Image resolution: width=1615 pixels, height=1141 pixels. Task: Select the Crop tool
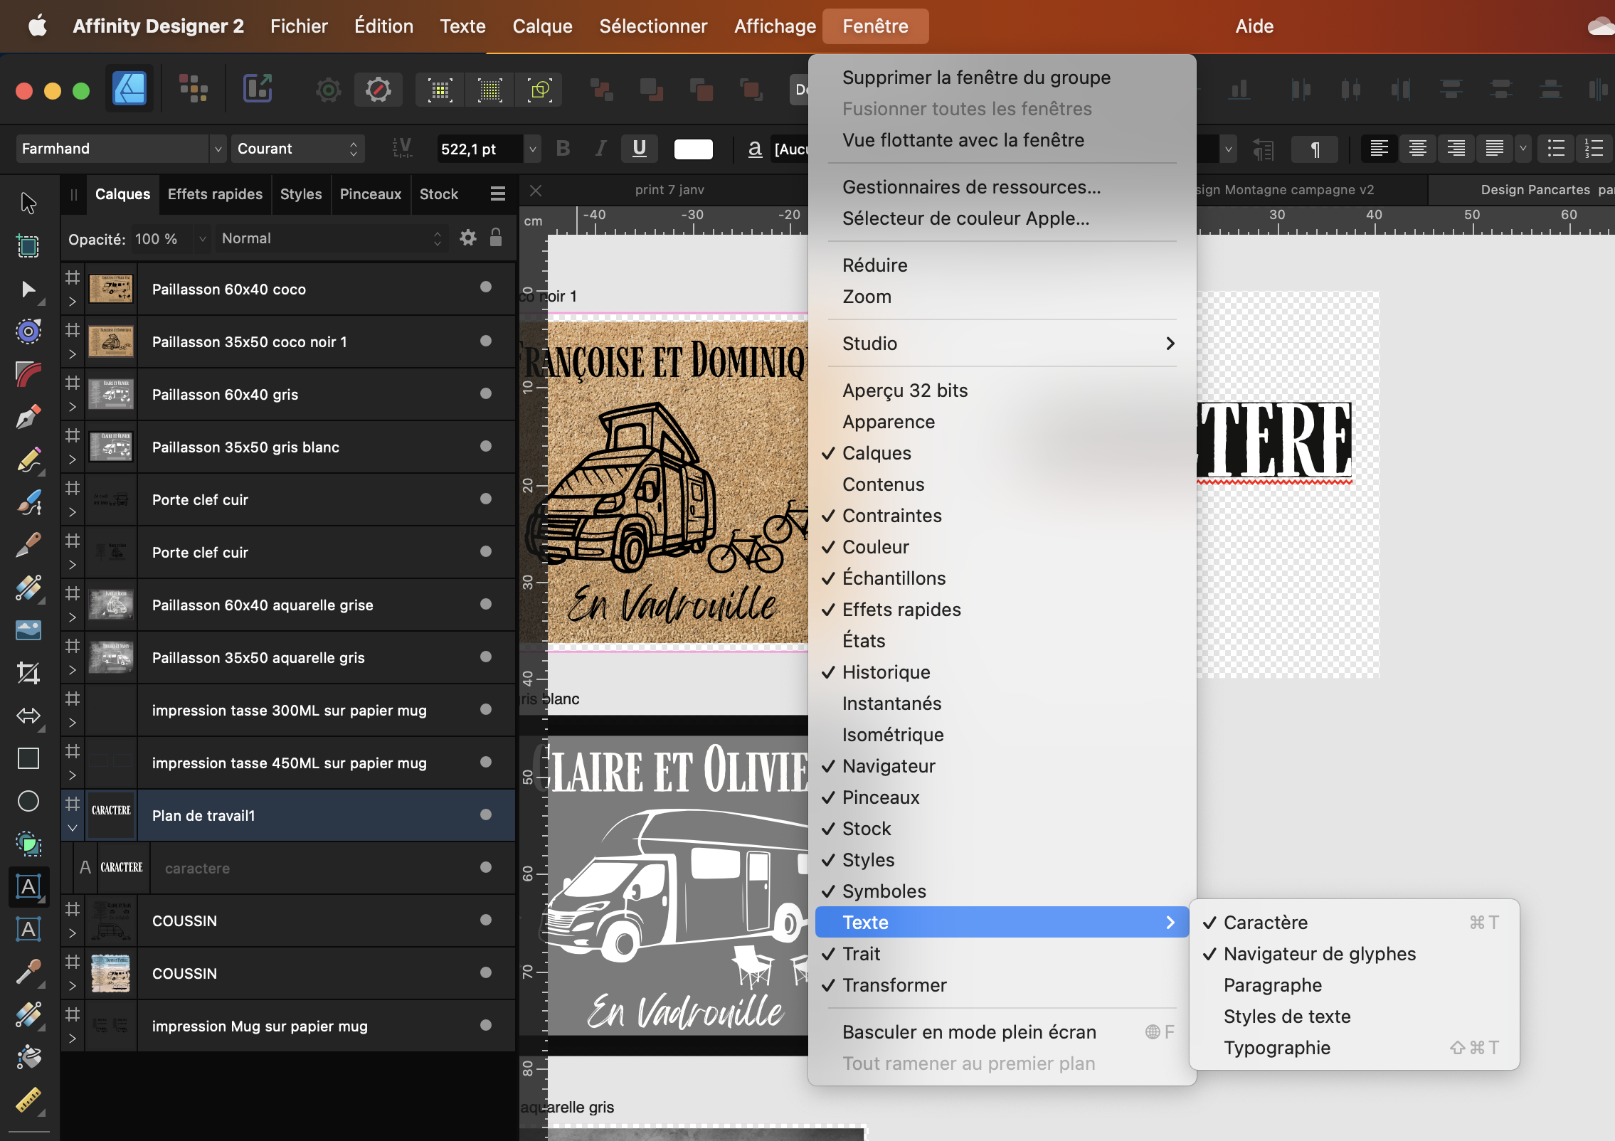(28, 672)
